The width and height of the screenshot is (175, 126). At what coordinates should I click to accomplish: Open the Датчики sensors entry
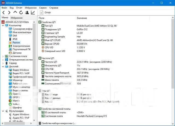point(15,53)
